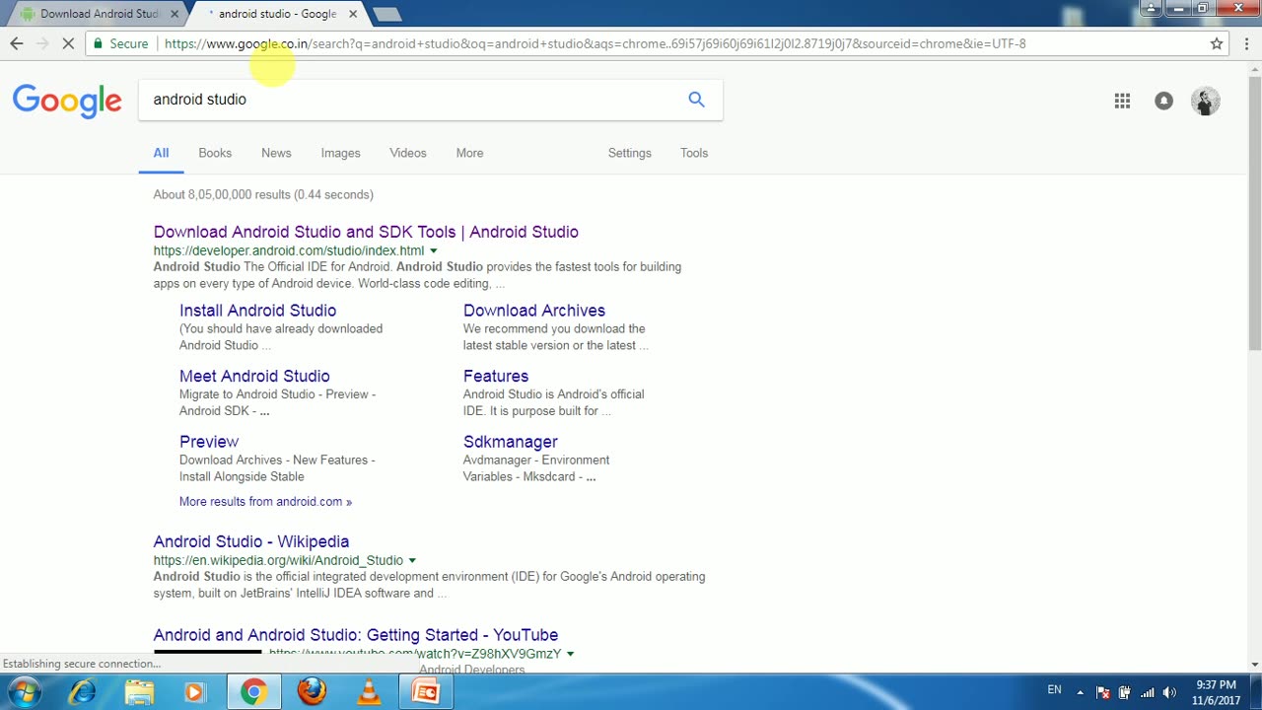
Task: View the Secure padlock site info
Action: (120, 43)
